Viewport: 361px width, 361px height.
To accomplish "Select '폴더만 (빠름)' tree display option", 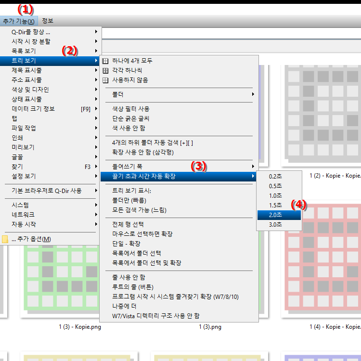I will pyautogui.click(x=179, y=201).
